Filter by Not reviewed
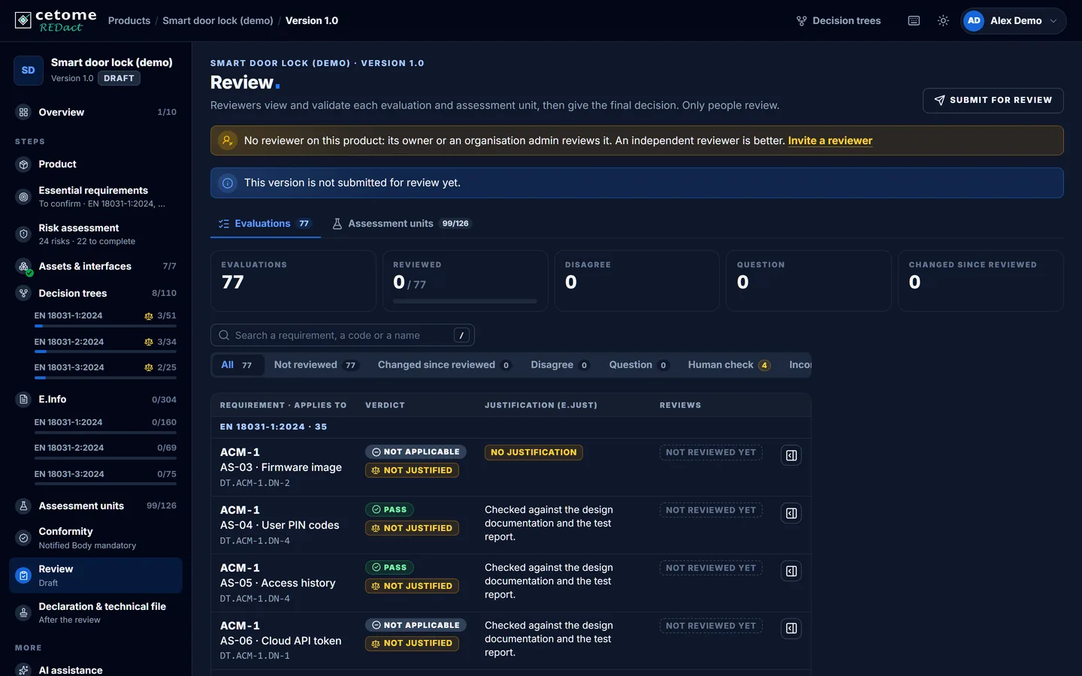 click(316, 365)
